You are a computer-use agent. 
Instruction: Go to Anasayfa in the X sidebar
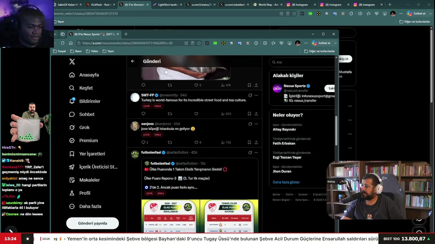pos(84,75)
